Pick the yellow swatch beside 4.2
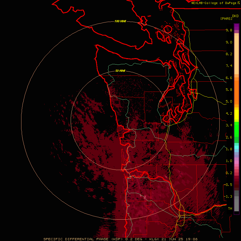241x241 pixels. (236, 115)
